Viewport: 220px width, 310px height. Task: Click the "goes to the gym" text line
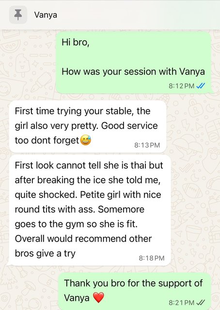pos(76,224)
